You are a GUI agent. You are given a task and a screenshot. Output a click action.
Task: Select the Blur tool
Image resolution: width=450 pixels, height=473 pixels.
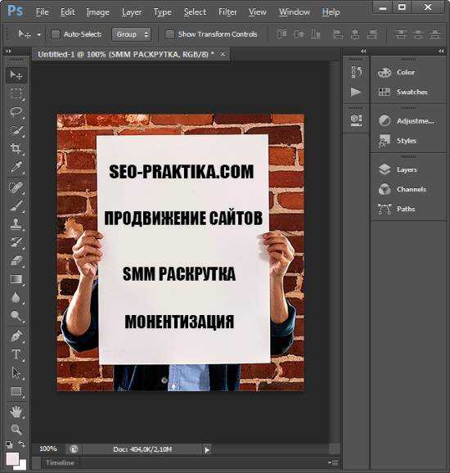(x=16, y=298)
